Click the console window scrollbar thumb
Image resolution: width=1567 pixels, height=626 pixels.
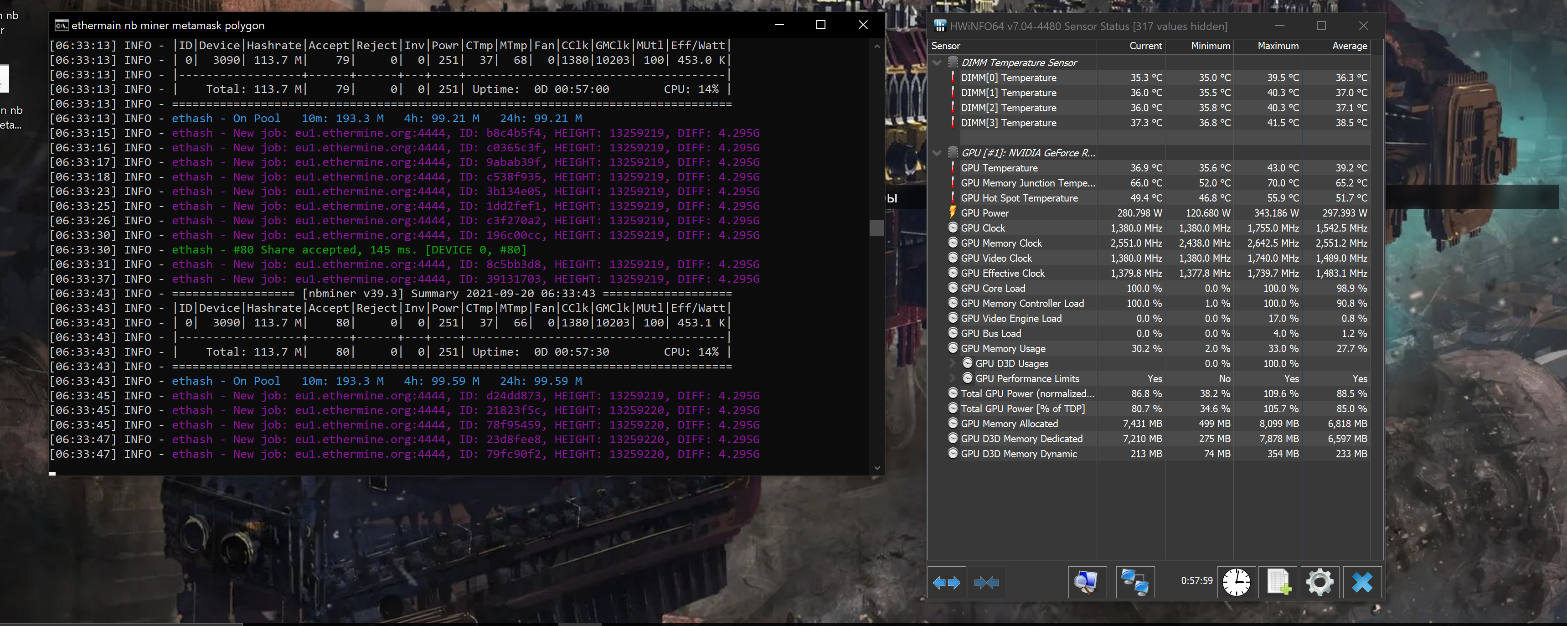coord(876,228)
